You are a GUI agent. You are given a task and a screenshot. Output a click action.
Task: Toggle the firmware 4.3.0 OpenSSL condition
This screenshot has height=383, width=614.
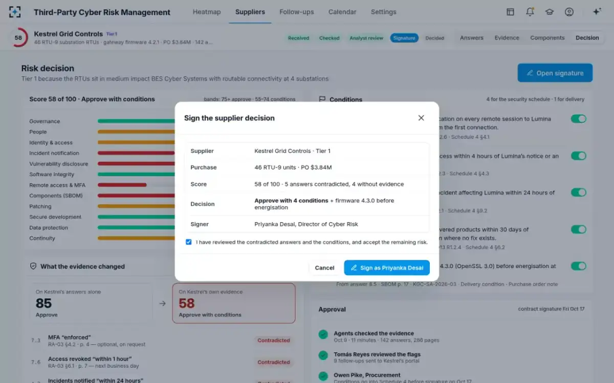point(579,266)
